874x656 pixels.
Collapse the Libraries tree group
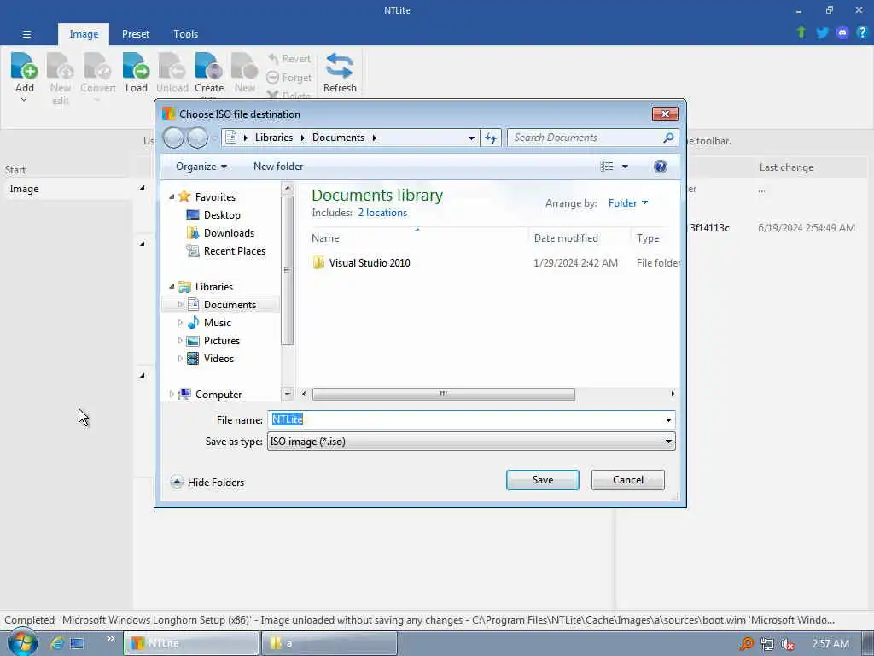click(172, 286)
